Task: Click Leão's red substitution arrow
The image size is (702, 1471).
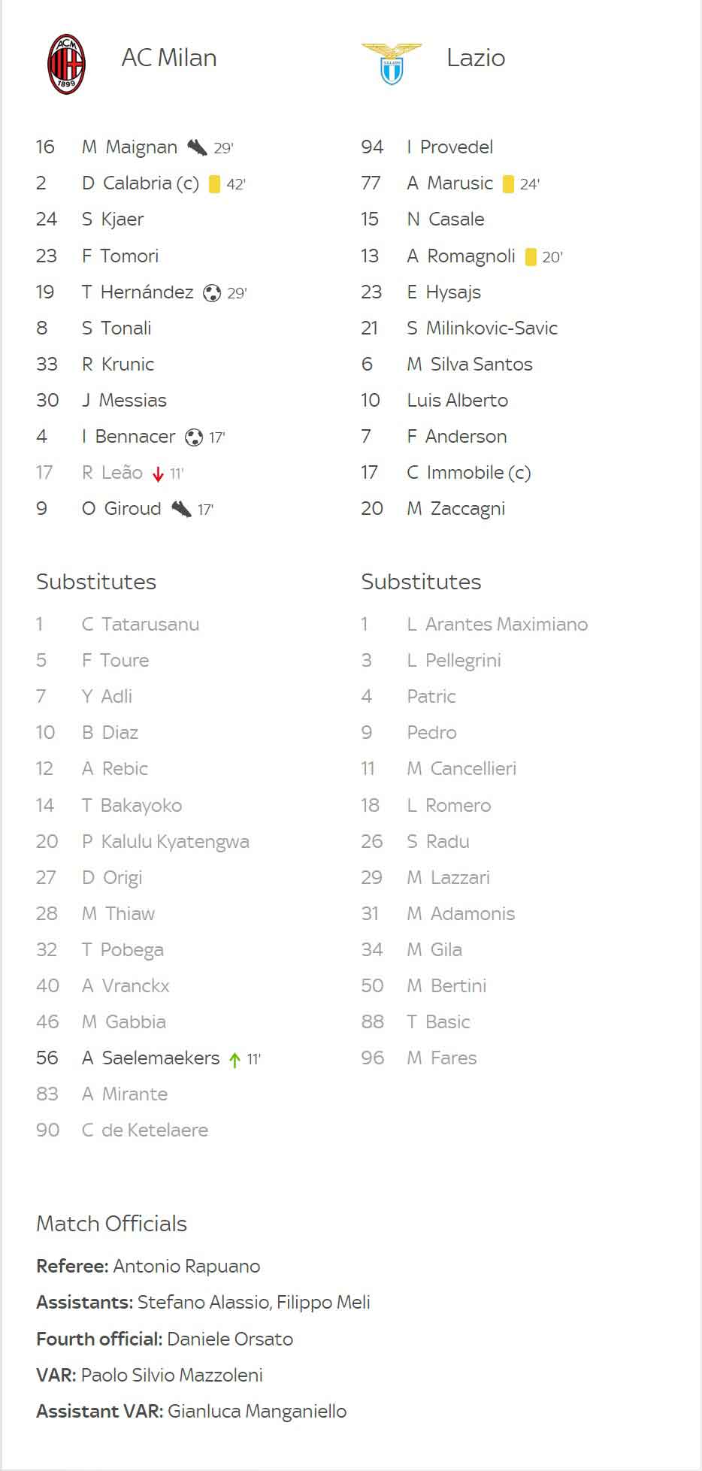Action: (158, 474)
